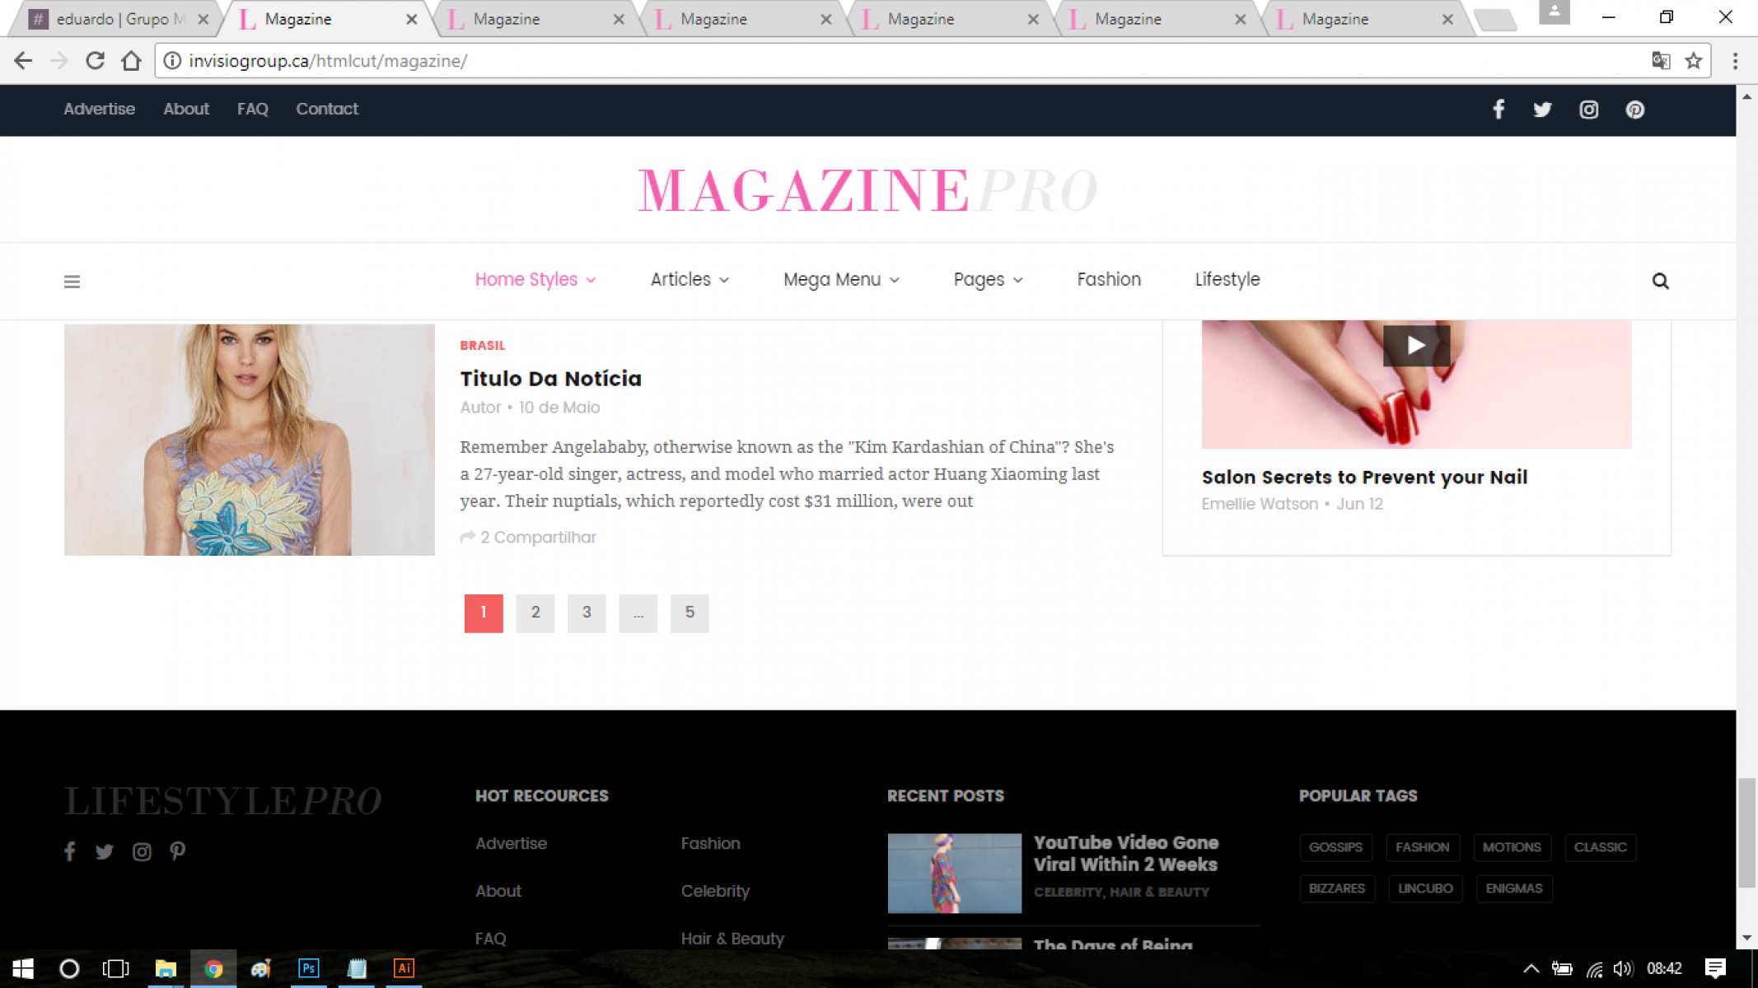Go to browser home page icon
The image size is (1758, 988).
tap(131, 61)
